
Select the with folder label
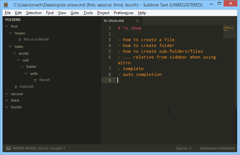pyautogui.click(x=34, y=74)
